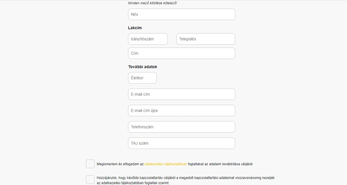This screenshot has width=347, height=185.
Task: Focus the Irányítószám postal code field
Action: pos(148,39)
